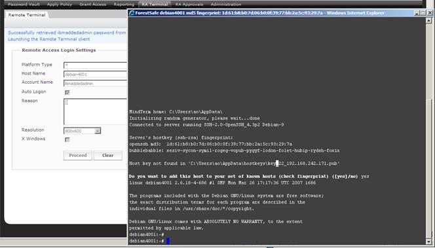Click the 'Host key not found' line
The image size is (435, 248).
[235, 164]
